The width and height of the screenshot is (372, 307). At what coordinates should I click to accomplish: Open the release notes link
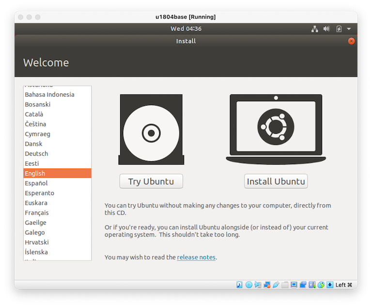pos(196,257)
